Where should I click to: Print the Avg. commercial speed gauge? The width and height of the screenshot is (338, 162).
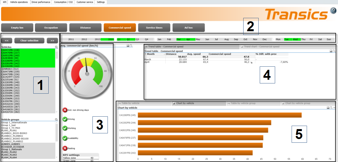pos(128,46)
